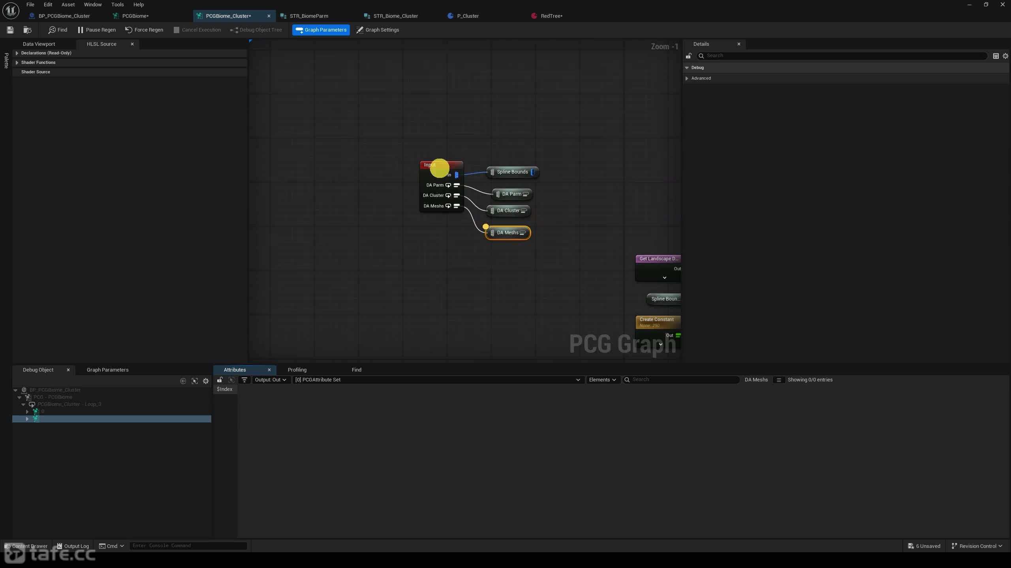Click the Enter Console Command field

click(x=188, y=546)
